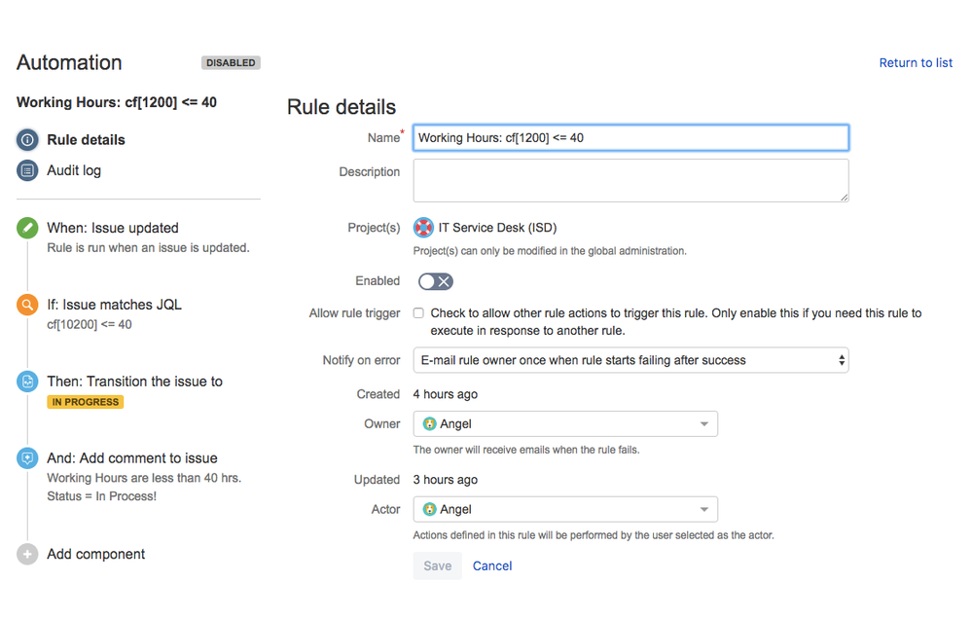The width and height of the screenshot is (972, 619).
Task: Click 'Status = In Process!' comment line
Action: (x=101, y=496)
